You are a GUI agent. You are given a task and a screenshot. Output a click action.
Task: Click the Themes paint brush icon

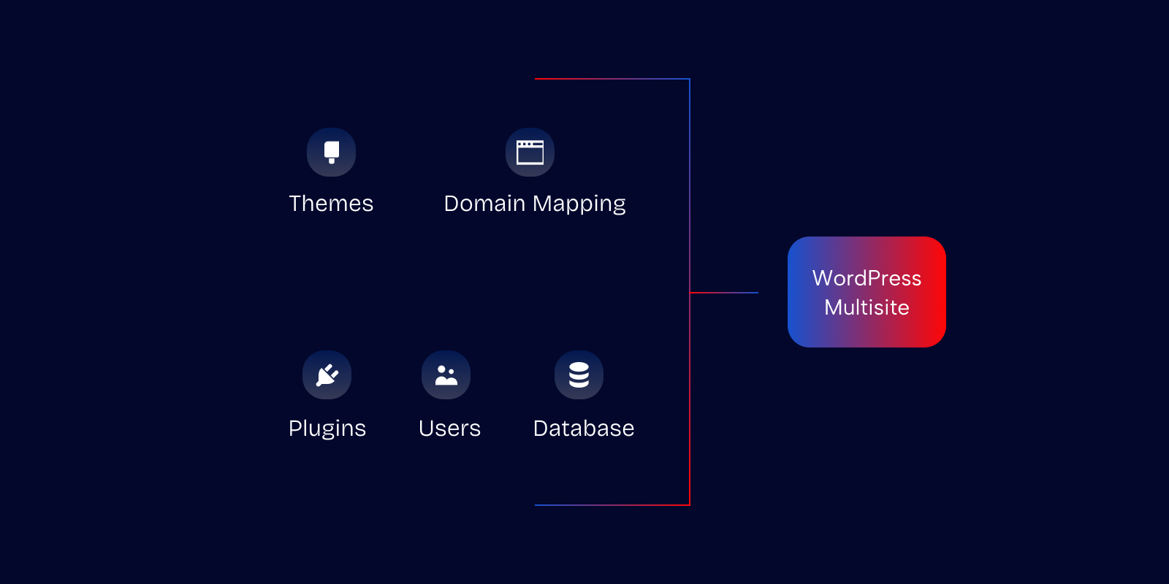coord(331,152)
